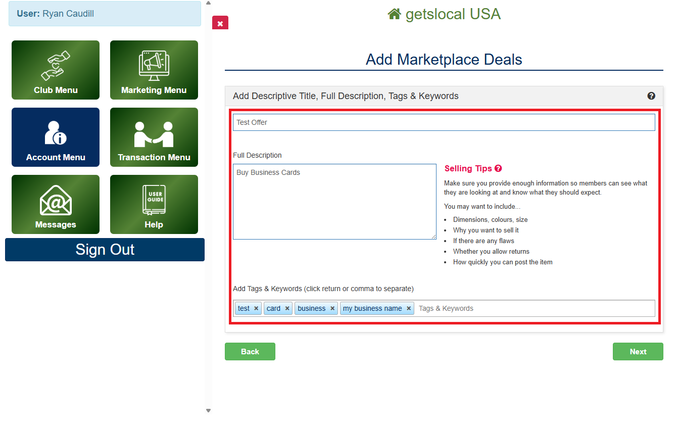Click the Selling Tips question mark icon
Screen dimensions: 677x422
[x=498, y=168]
